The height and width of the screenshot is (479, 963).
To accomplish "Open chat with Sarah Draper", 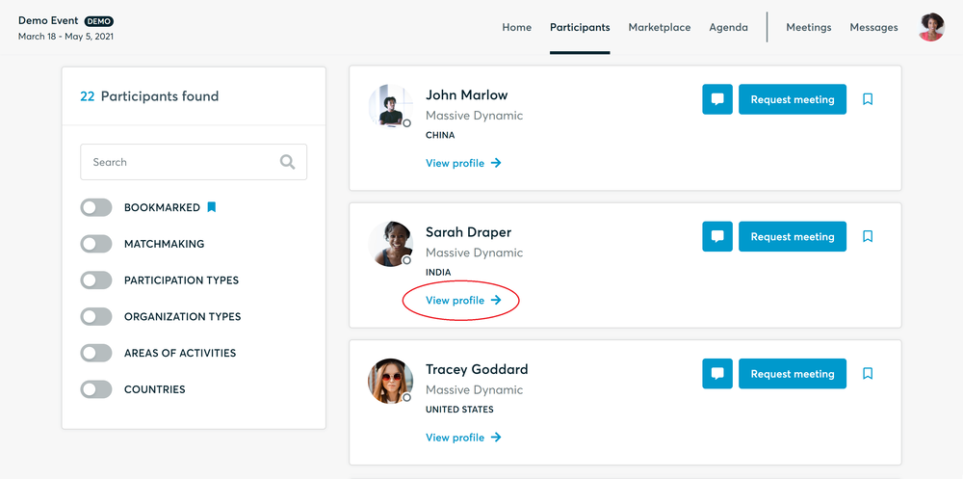I will 717,236.
